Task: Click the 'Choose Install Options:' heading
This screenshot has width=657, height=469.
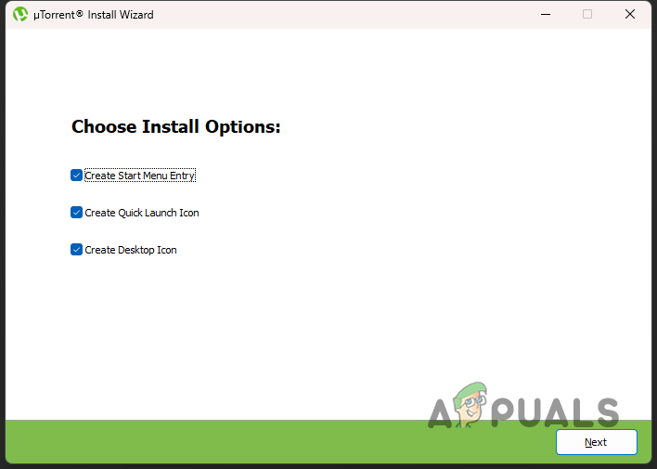Action: pos(176,126)
